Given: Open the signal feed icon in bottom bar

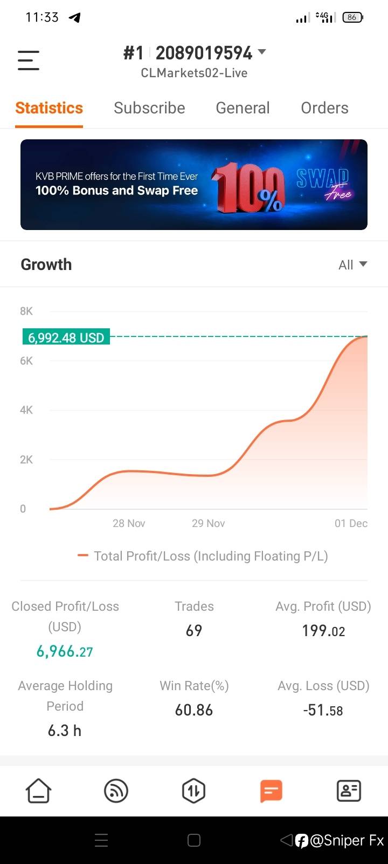Looking at the screenshot, I should click(x=116, y=791).
